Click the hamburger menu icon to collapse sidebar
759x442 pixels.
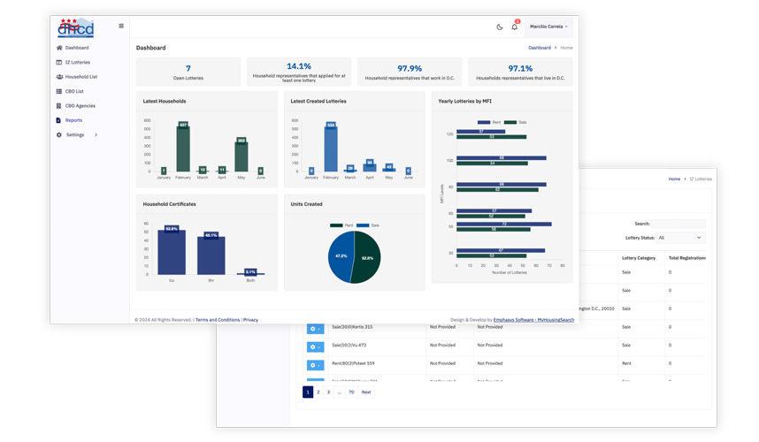121,27
